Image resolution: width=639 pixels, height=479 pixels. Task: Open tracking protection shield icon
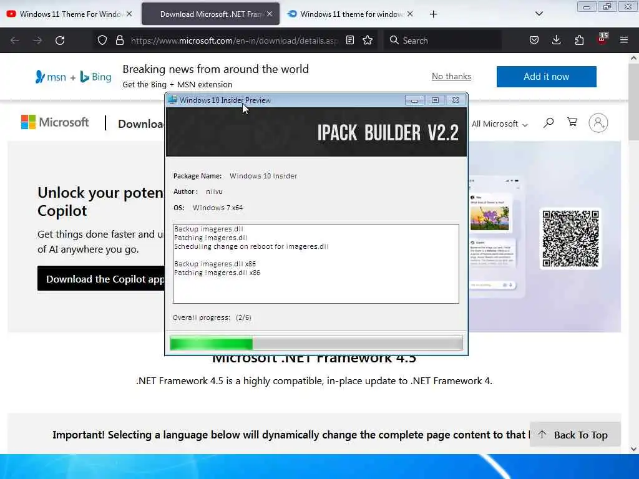[x=102, y=40]
